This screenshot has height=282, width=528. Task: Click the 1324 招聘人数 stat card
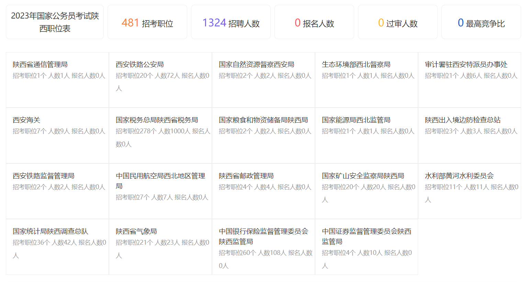(231, 22)
